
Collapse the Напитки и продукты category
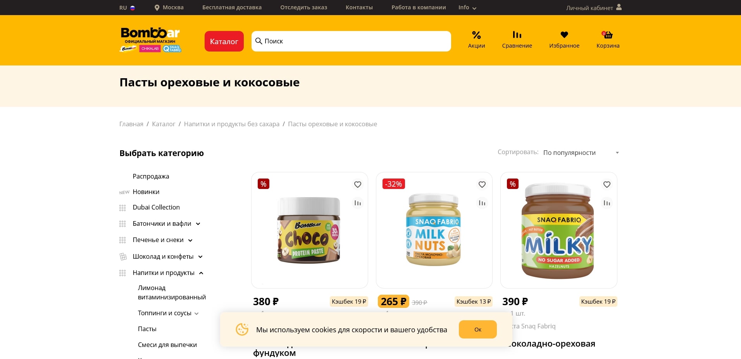tap(201, 273)
